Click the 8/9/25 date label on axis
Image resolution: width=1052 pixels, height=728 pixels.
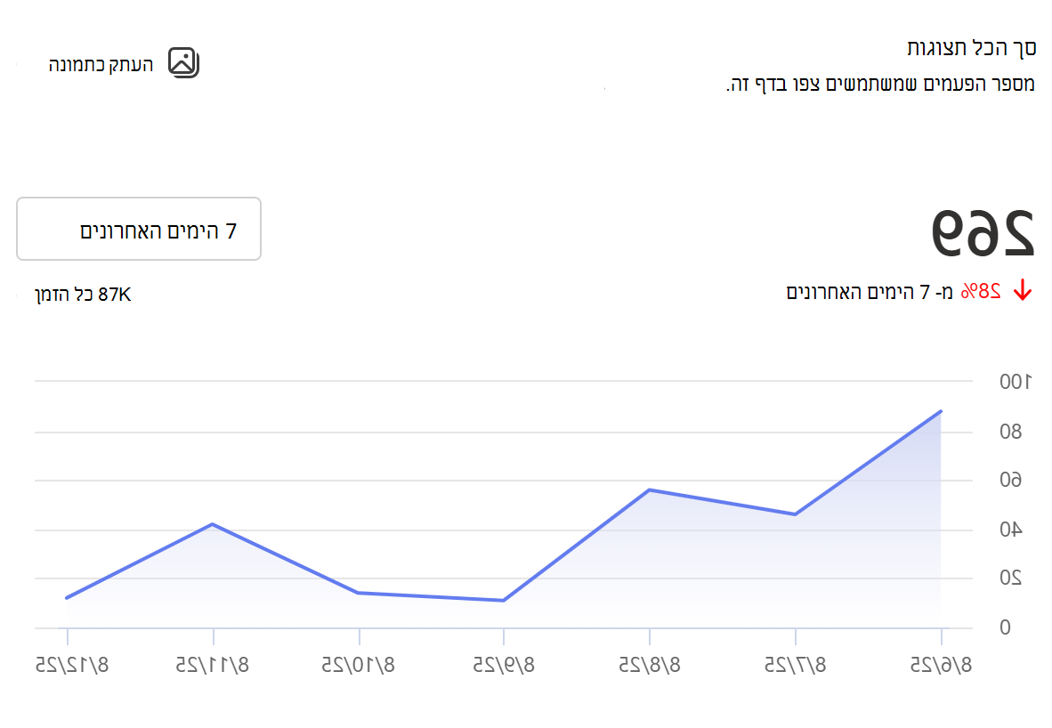[x=504, y=665]
